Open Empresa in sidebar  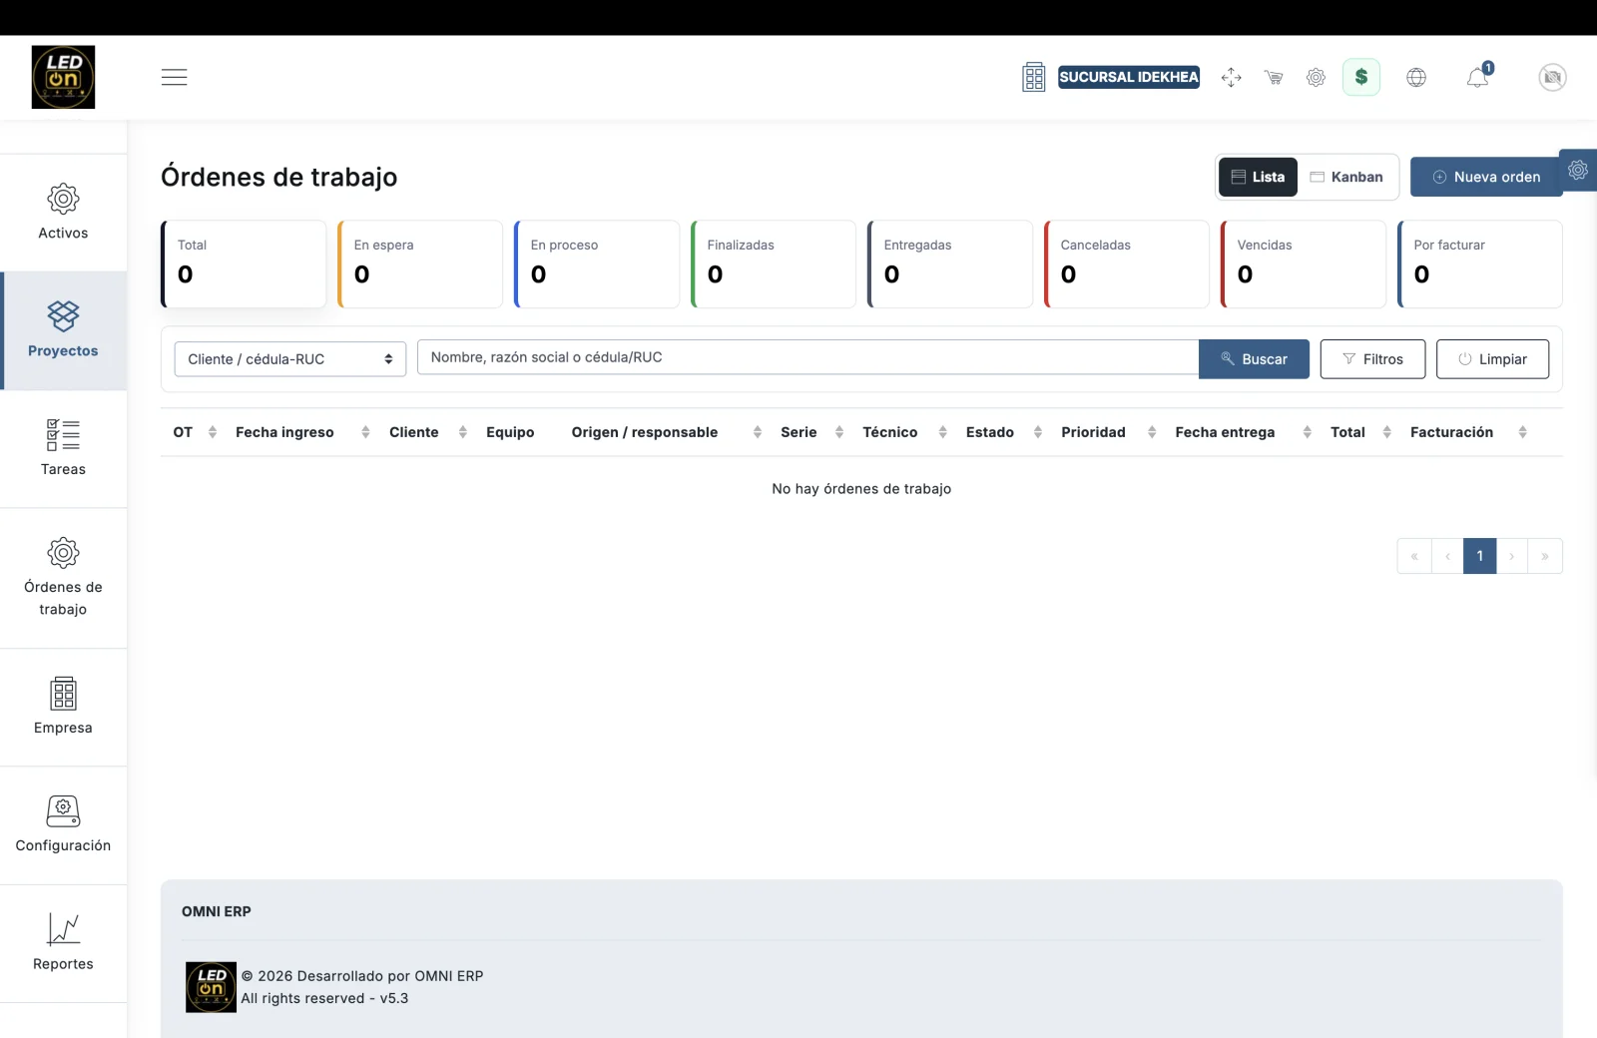[x=63, y=707]
